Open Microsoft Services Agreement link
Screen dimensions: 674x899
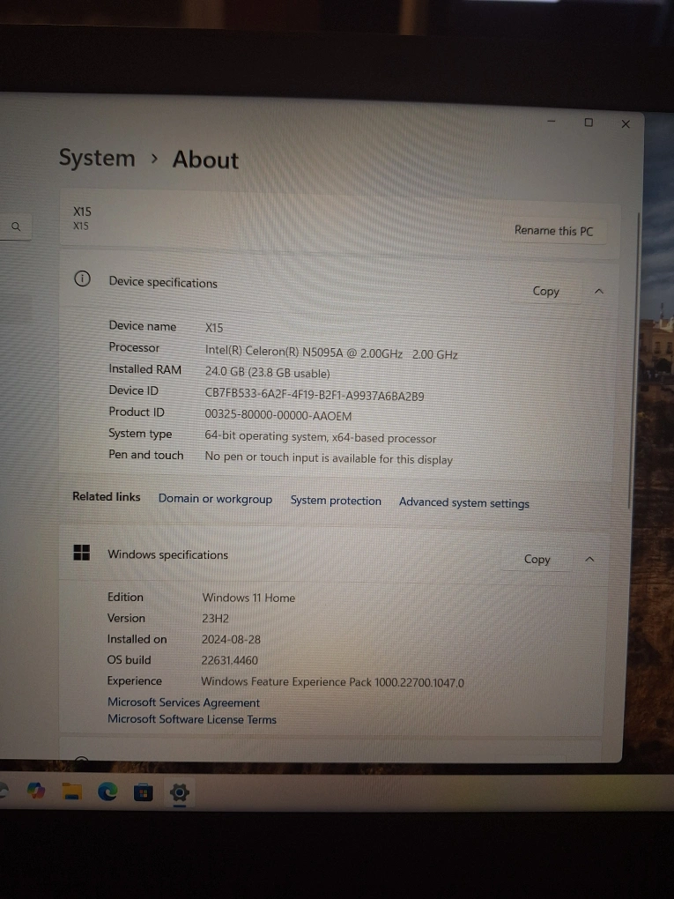click(x=183, y=702)
